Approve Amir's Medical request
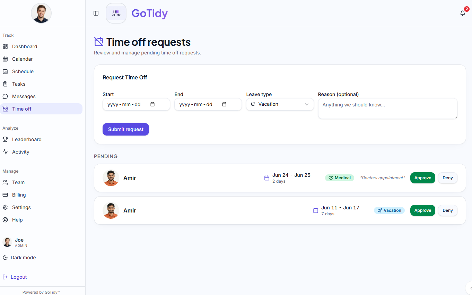 coord(423,178)
